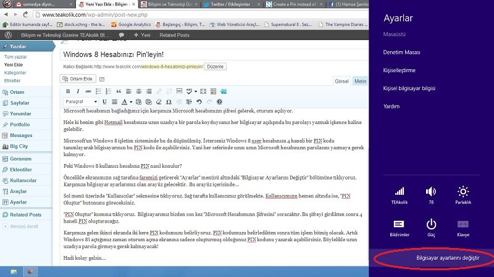Increase indent of paragraph
This screenshot has height=277, width=494.
[189, 102]
